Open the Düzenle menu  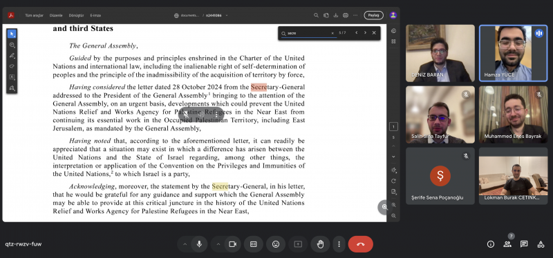click(x=56, y=15)
